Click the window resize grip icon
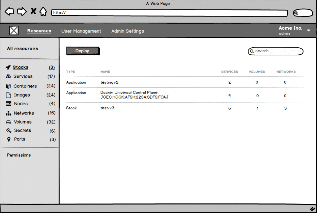 click(312, 209)
